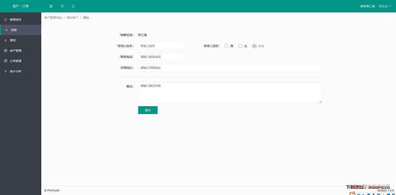Viewport: 396px width, 195px height.
Task: Click the 客户 · 订单 logo title
Action: pos(21,6)
